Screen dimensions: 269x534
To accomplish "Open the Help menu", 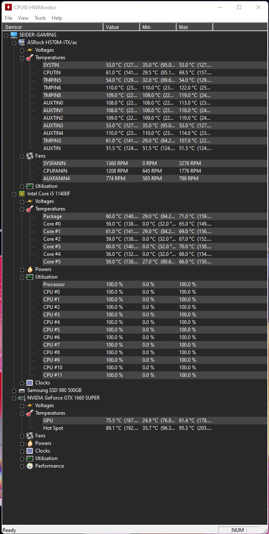I will 57,18.
